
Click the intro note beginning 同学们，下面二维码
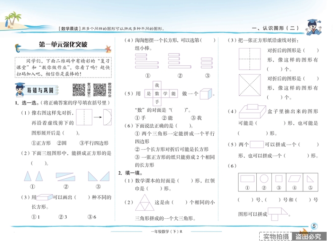click(63, 67)
